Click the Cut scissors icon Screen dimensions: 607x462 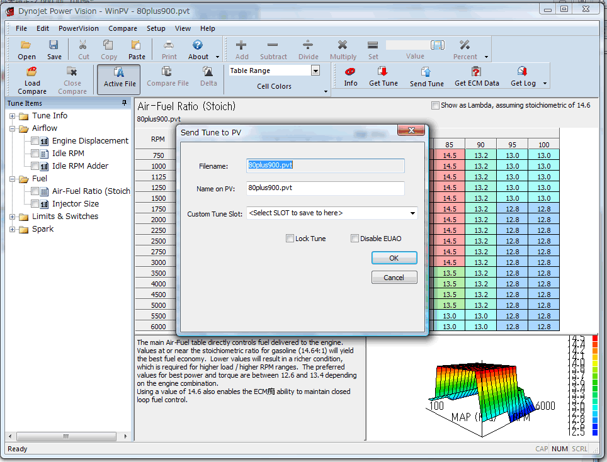(83, 45)
